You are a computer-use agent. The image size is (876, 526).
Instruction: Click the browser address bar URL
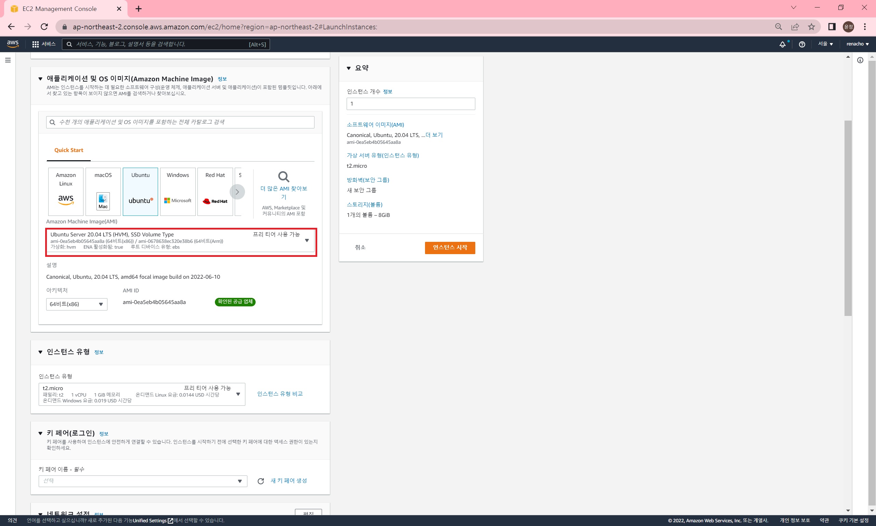coord(225,27)
